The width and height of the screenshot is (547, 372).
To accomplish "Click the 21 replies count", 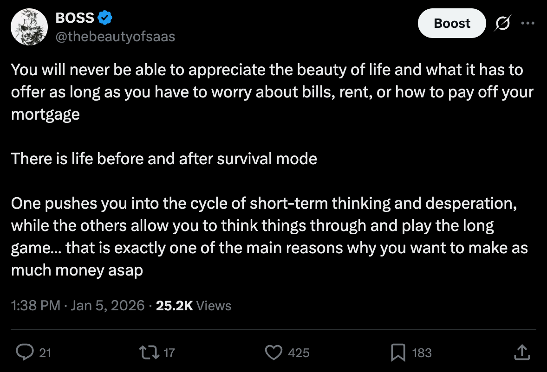I will pyautogui.click(x=45, y=353).
